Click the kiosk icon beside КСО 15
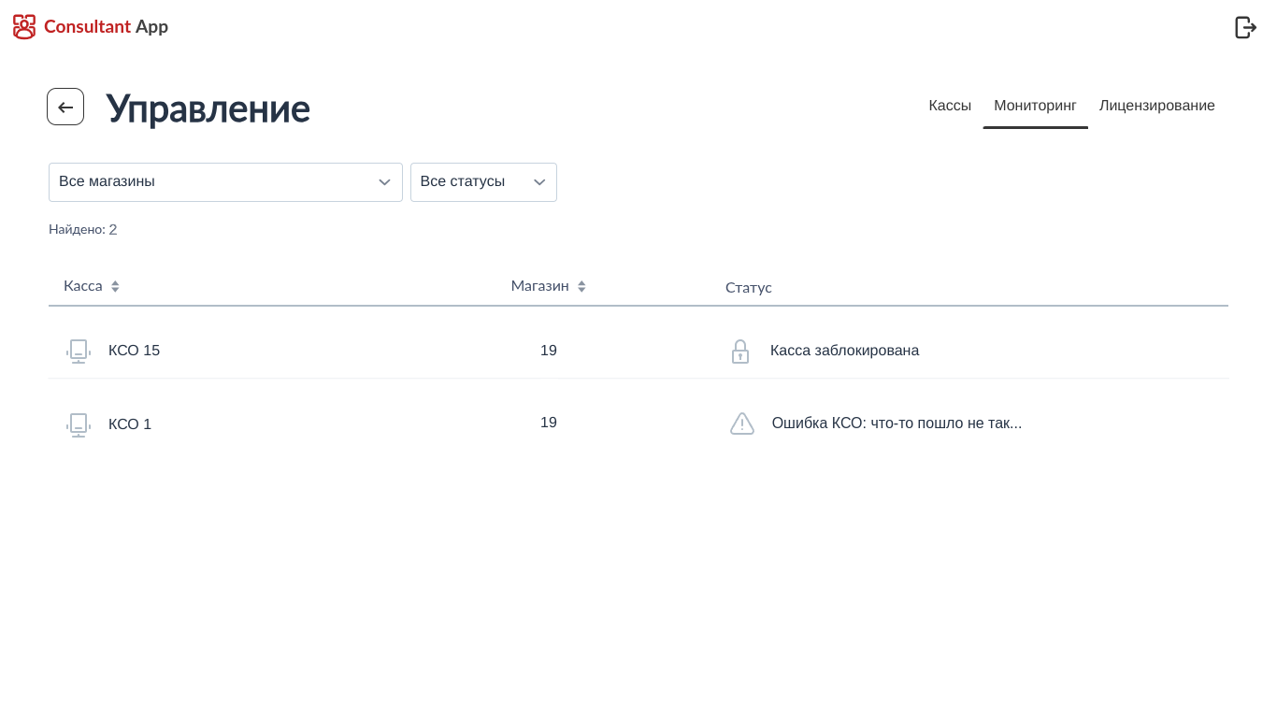This screenshot has width=1277, height=718. coord(79,351)
